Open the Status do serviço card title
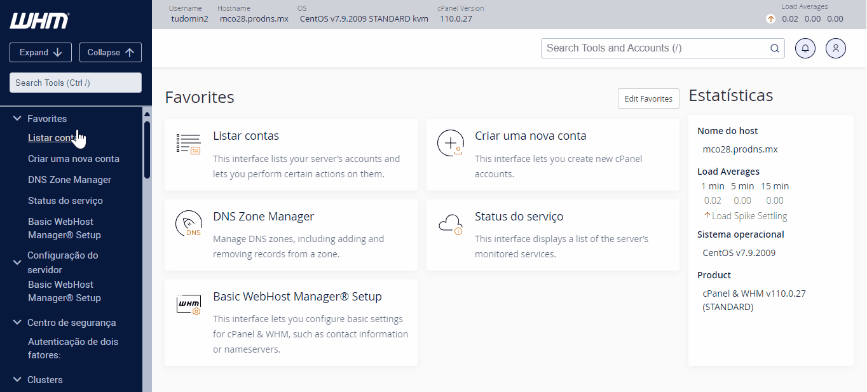The image size is (867, 392). (x=519, y=217)
